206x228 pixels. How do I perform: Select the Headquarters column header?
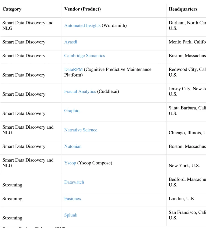183,9
